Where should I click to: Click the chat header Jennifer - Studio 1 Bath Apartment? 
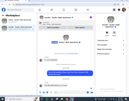pyautogui.click(x=58, y=17)
